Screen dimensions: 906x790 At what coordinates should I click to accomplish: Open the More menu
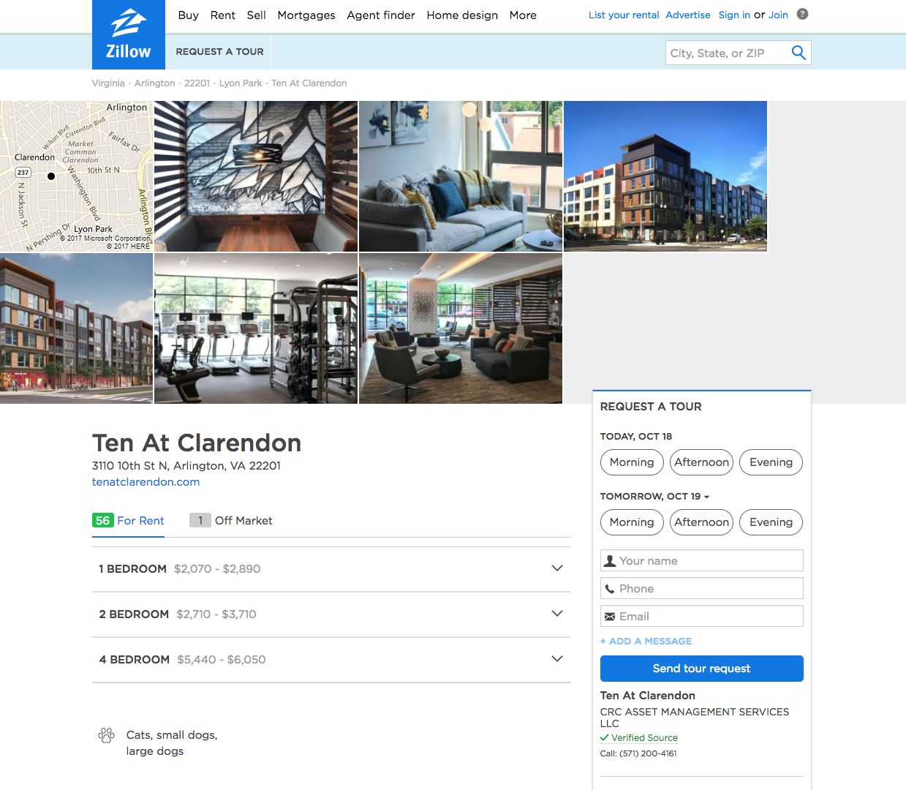point(523,15)
